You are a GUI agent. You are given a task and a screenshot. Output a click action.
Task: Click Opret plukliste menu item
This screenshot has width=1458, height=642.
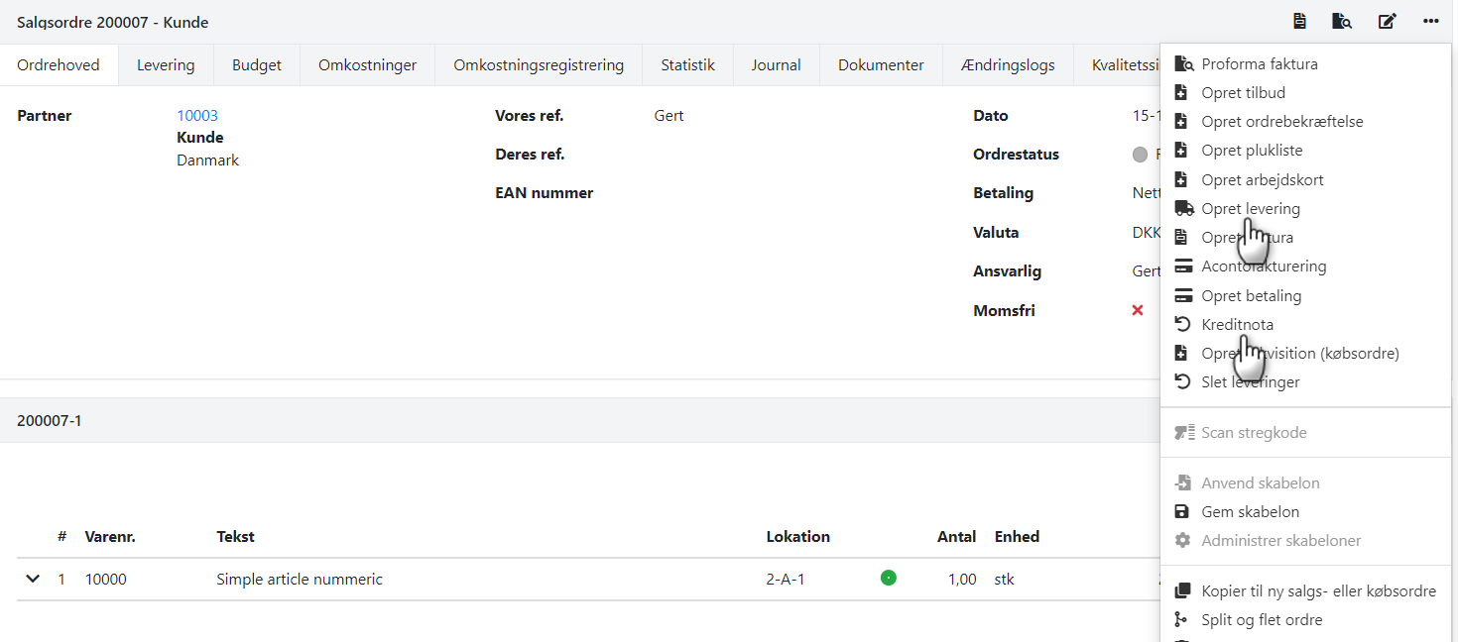point(1252,151)
